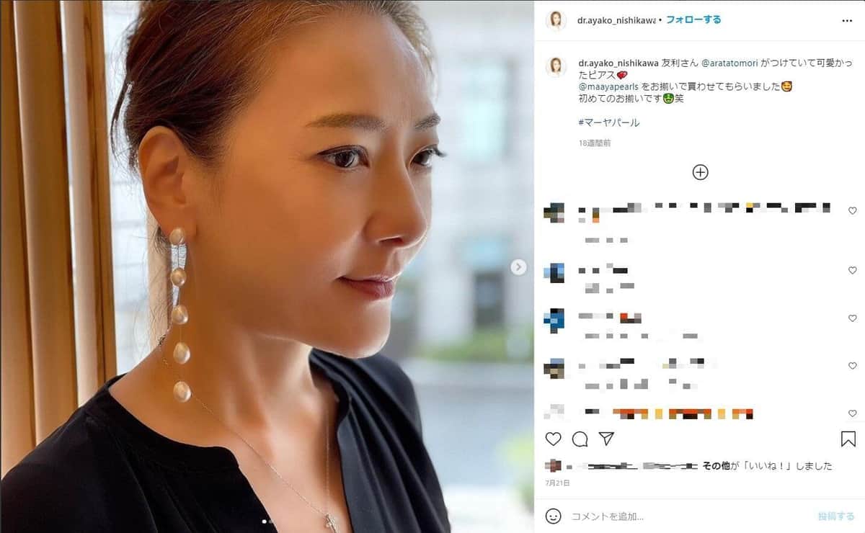865x533 pixels.
Task: Like the first comment with its heart
Action: click(852, 210)
